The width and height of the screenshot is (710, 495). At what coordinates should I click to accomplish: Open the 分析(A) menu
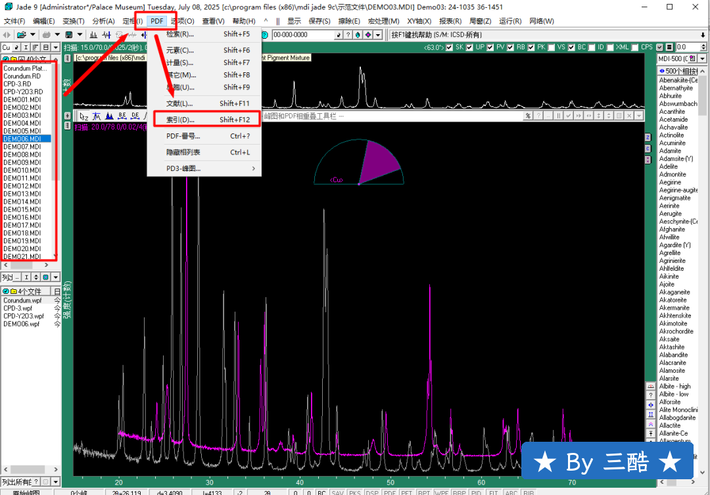(103, 21)
